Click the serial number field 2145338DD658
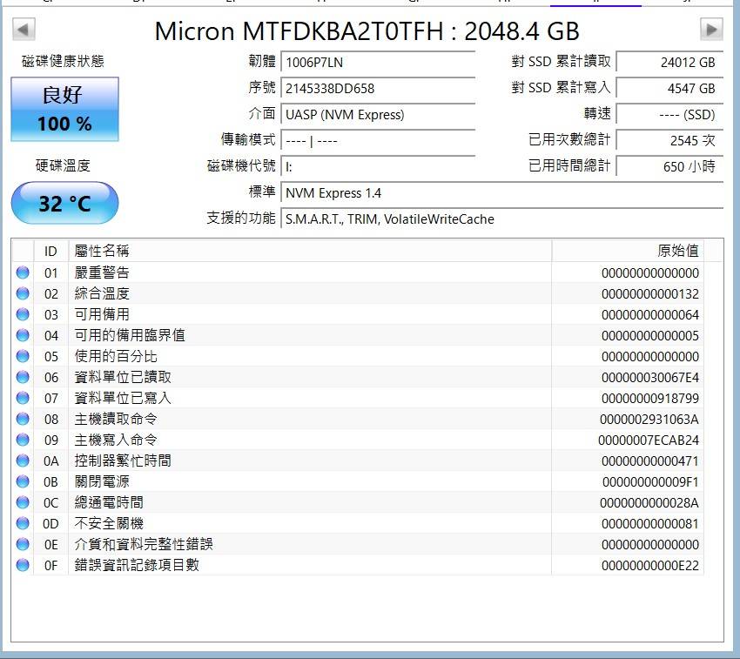This screenshot has height=659, width=740. (378, 88)
